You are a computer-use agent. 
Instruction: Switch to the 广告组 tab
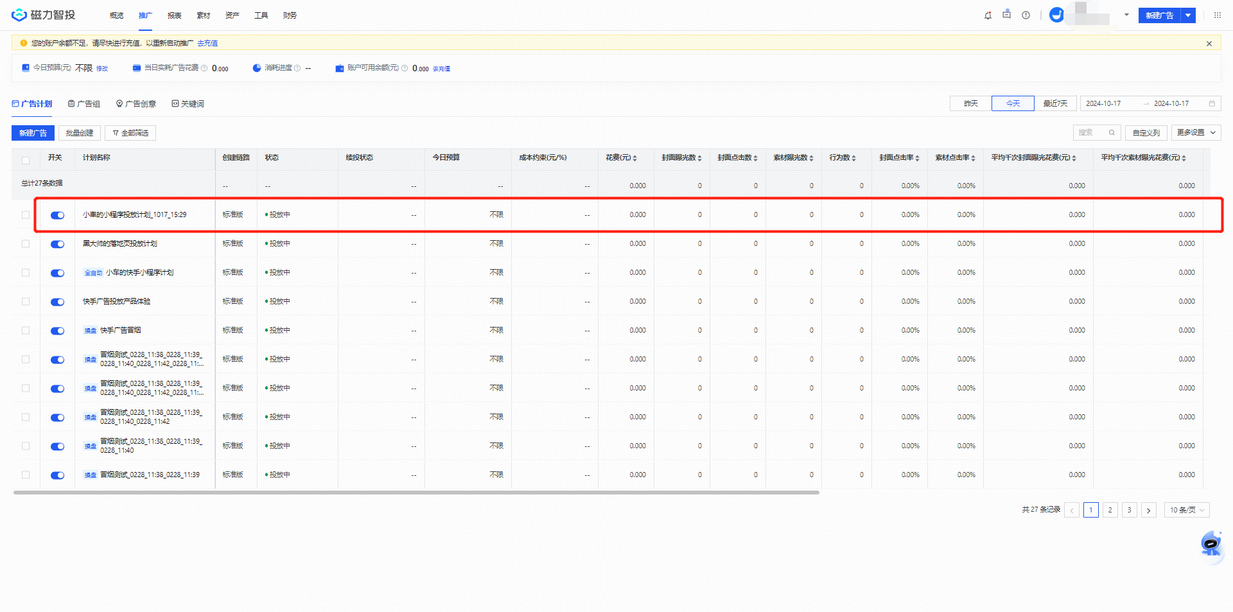[x=84, y=104]
